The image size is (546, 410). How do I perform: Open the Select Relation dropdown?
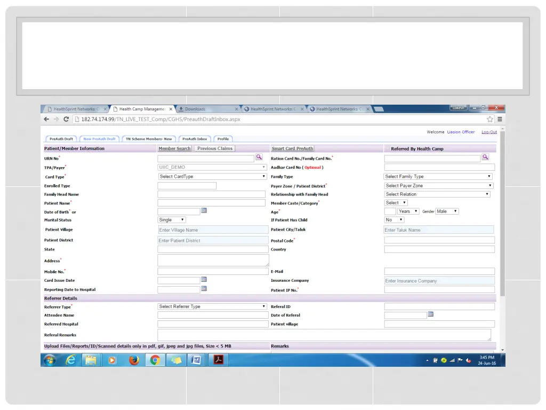[437, 194]
